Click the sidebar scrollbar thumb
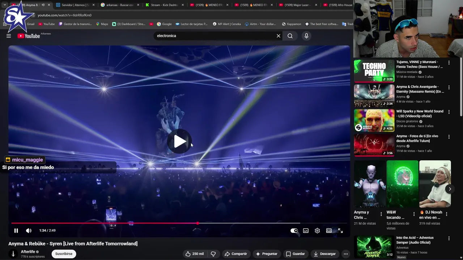Image resolution: width=463 pixels, height=260 pixels. pos(461,87)
